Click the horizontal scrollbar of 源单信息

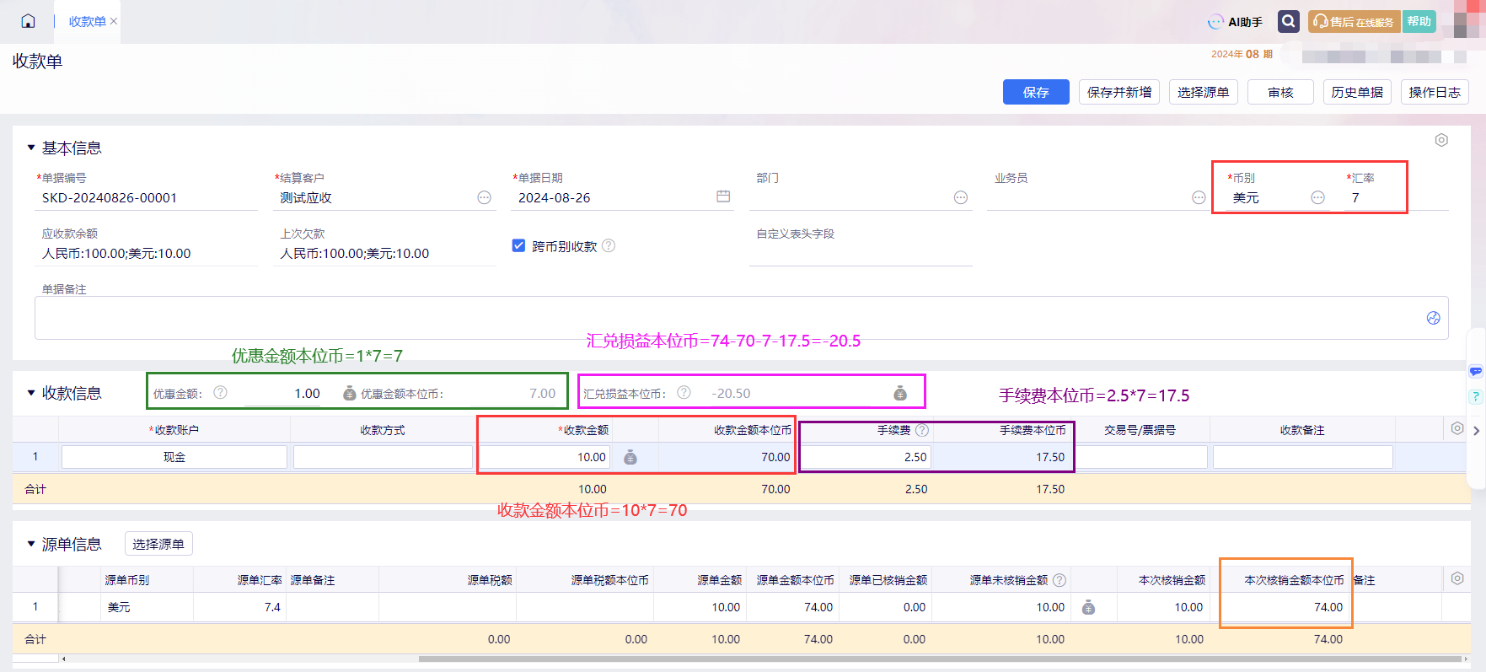pyautogui.click(x=940, y=659)
